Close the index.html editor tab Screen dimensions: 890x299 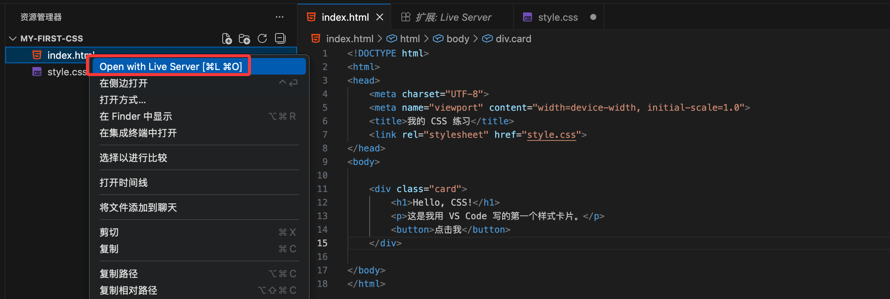point(380,17)
